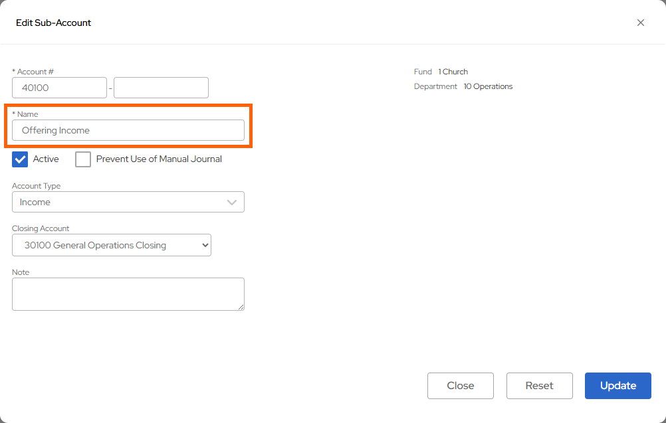Close the Edit Sub-Account dialog with the X
Viewport: 666px width, 423px height.
coord(640,22)
